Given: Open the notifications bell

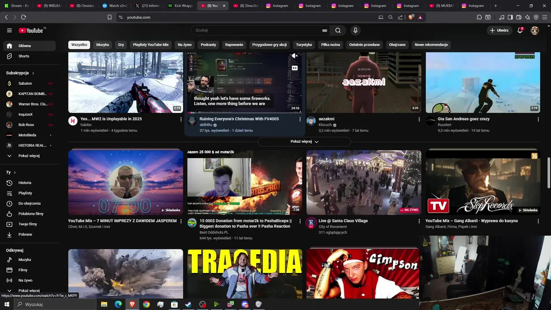Looking at the screenshot, I should (520, 31).
